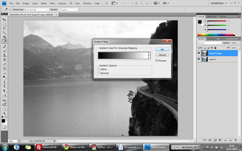Enable the Dither checkbox
This screenshot has width=242, height=151.
tap(99, 69)
